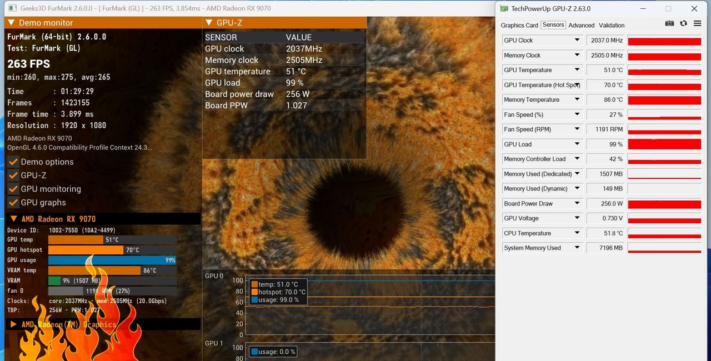Viewport: 711px width, 361px height.
Task: Click the 263 FPS readout in Demo monitor
Action: click(28, 64)
